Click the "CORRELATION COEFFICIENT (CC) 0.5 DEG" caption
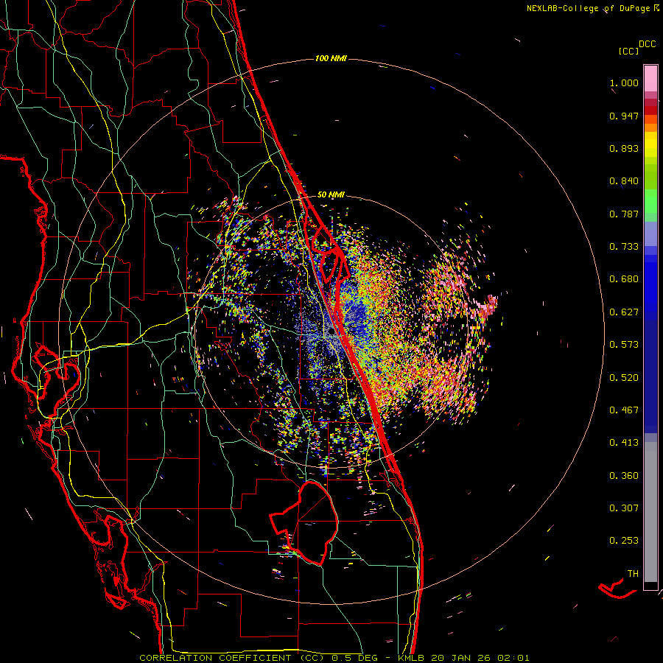 (258, 658)
